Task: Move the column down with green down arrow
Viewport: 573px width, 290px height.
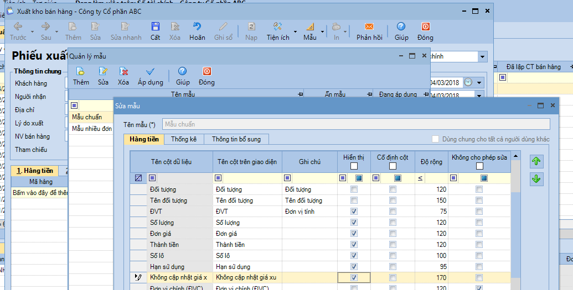Action: tap(536, 179)
